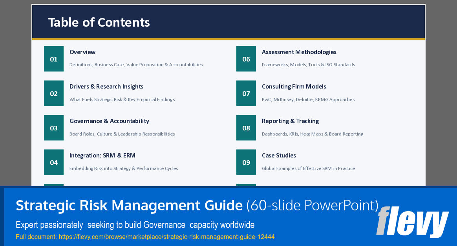Viewport: 457px width, 246px height.
Task: Select the Consulting Firm Models title
Action: (294, 86)
